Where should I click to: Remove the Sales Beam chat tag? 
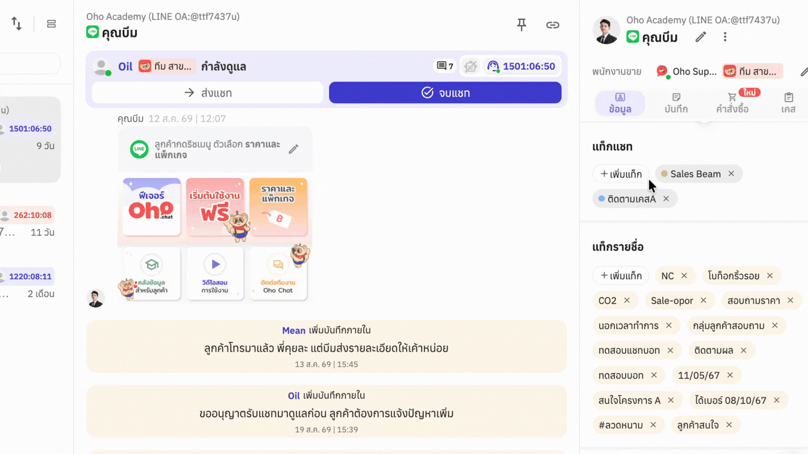(731, 174)
